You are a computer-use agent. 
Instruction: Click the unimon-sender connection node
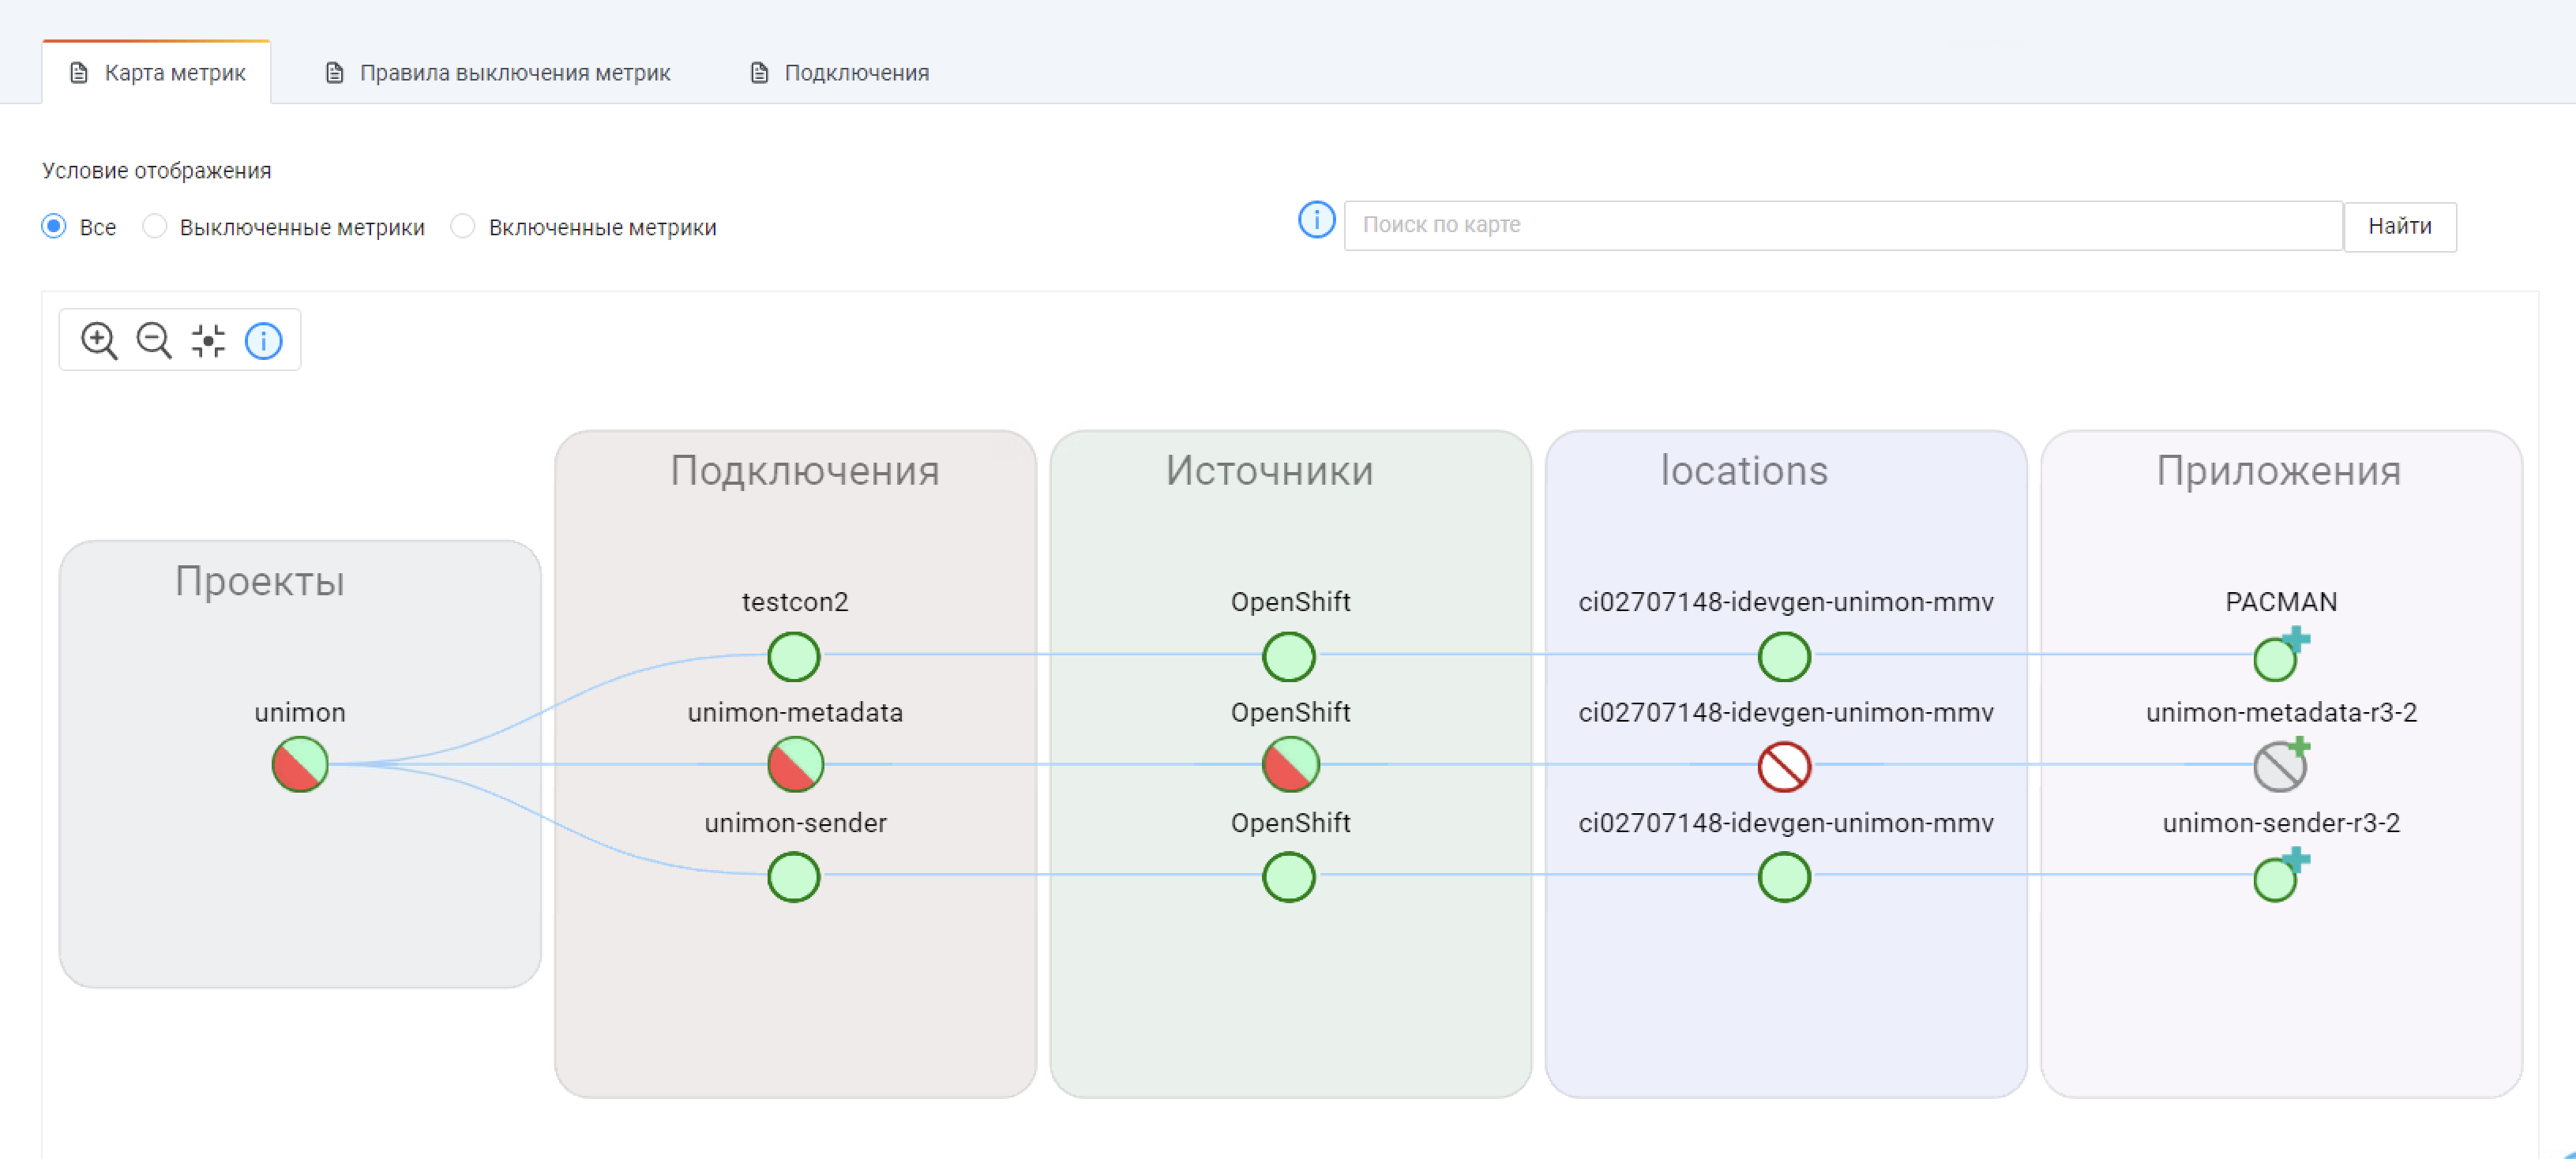794,877
